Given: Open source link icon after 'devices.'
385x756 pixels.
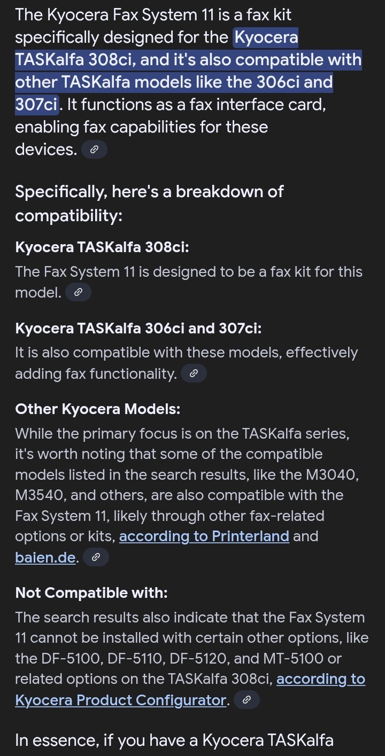Looking at the screenshot, I should pos(94,150).
